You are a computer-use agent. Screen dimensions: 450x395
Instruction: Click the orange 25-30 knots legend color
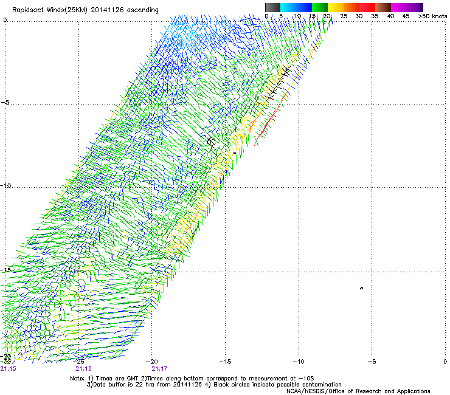pos(351,7)
